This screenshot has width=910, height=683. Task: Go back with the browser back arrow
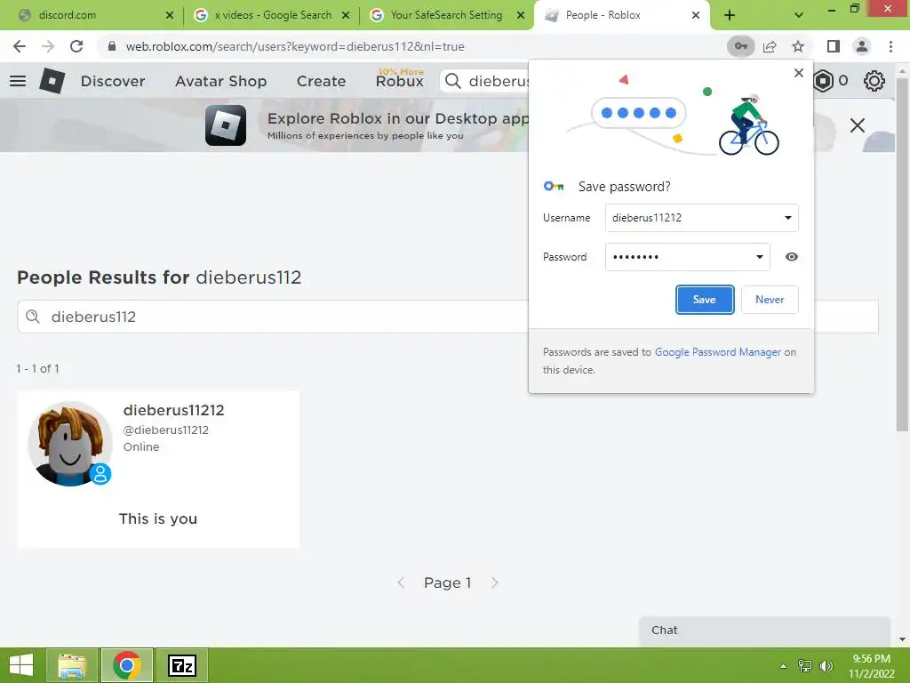[20, 46]
